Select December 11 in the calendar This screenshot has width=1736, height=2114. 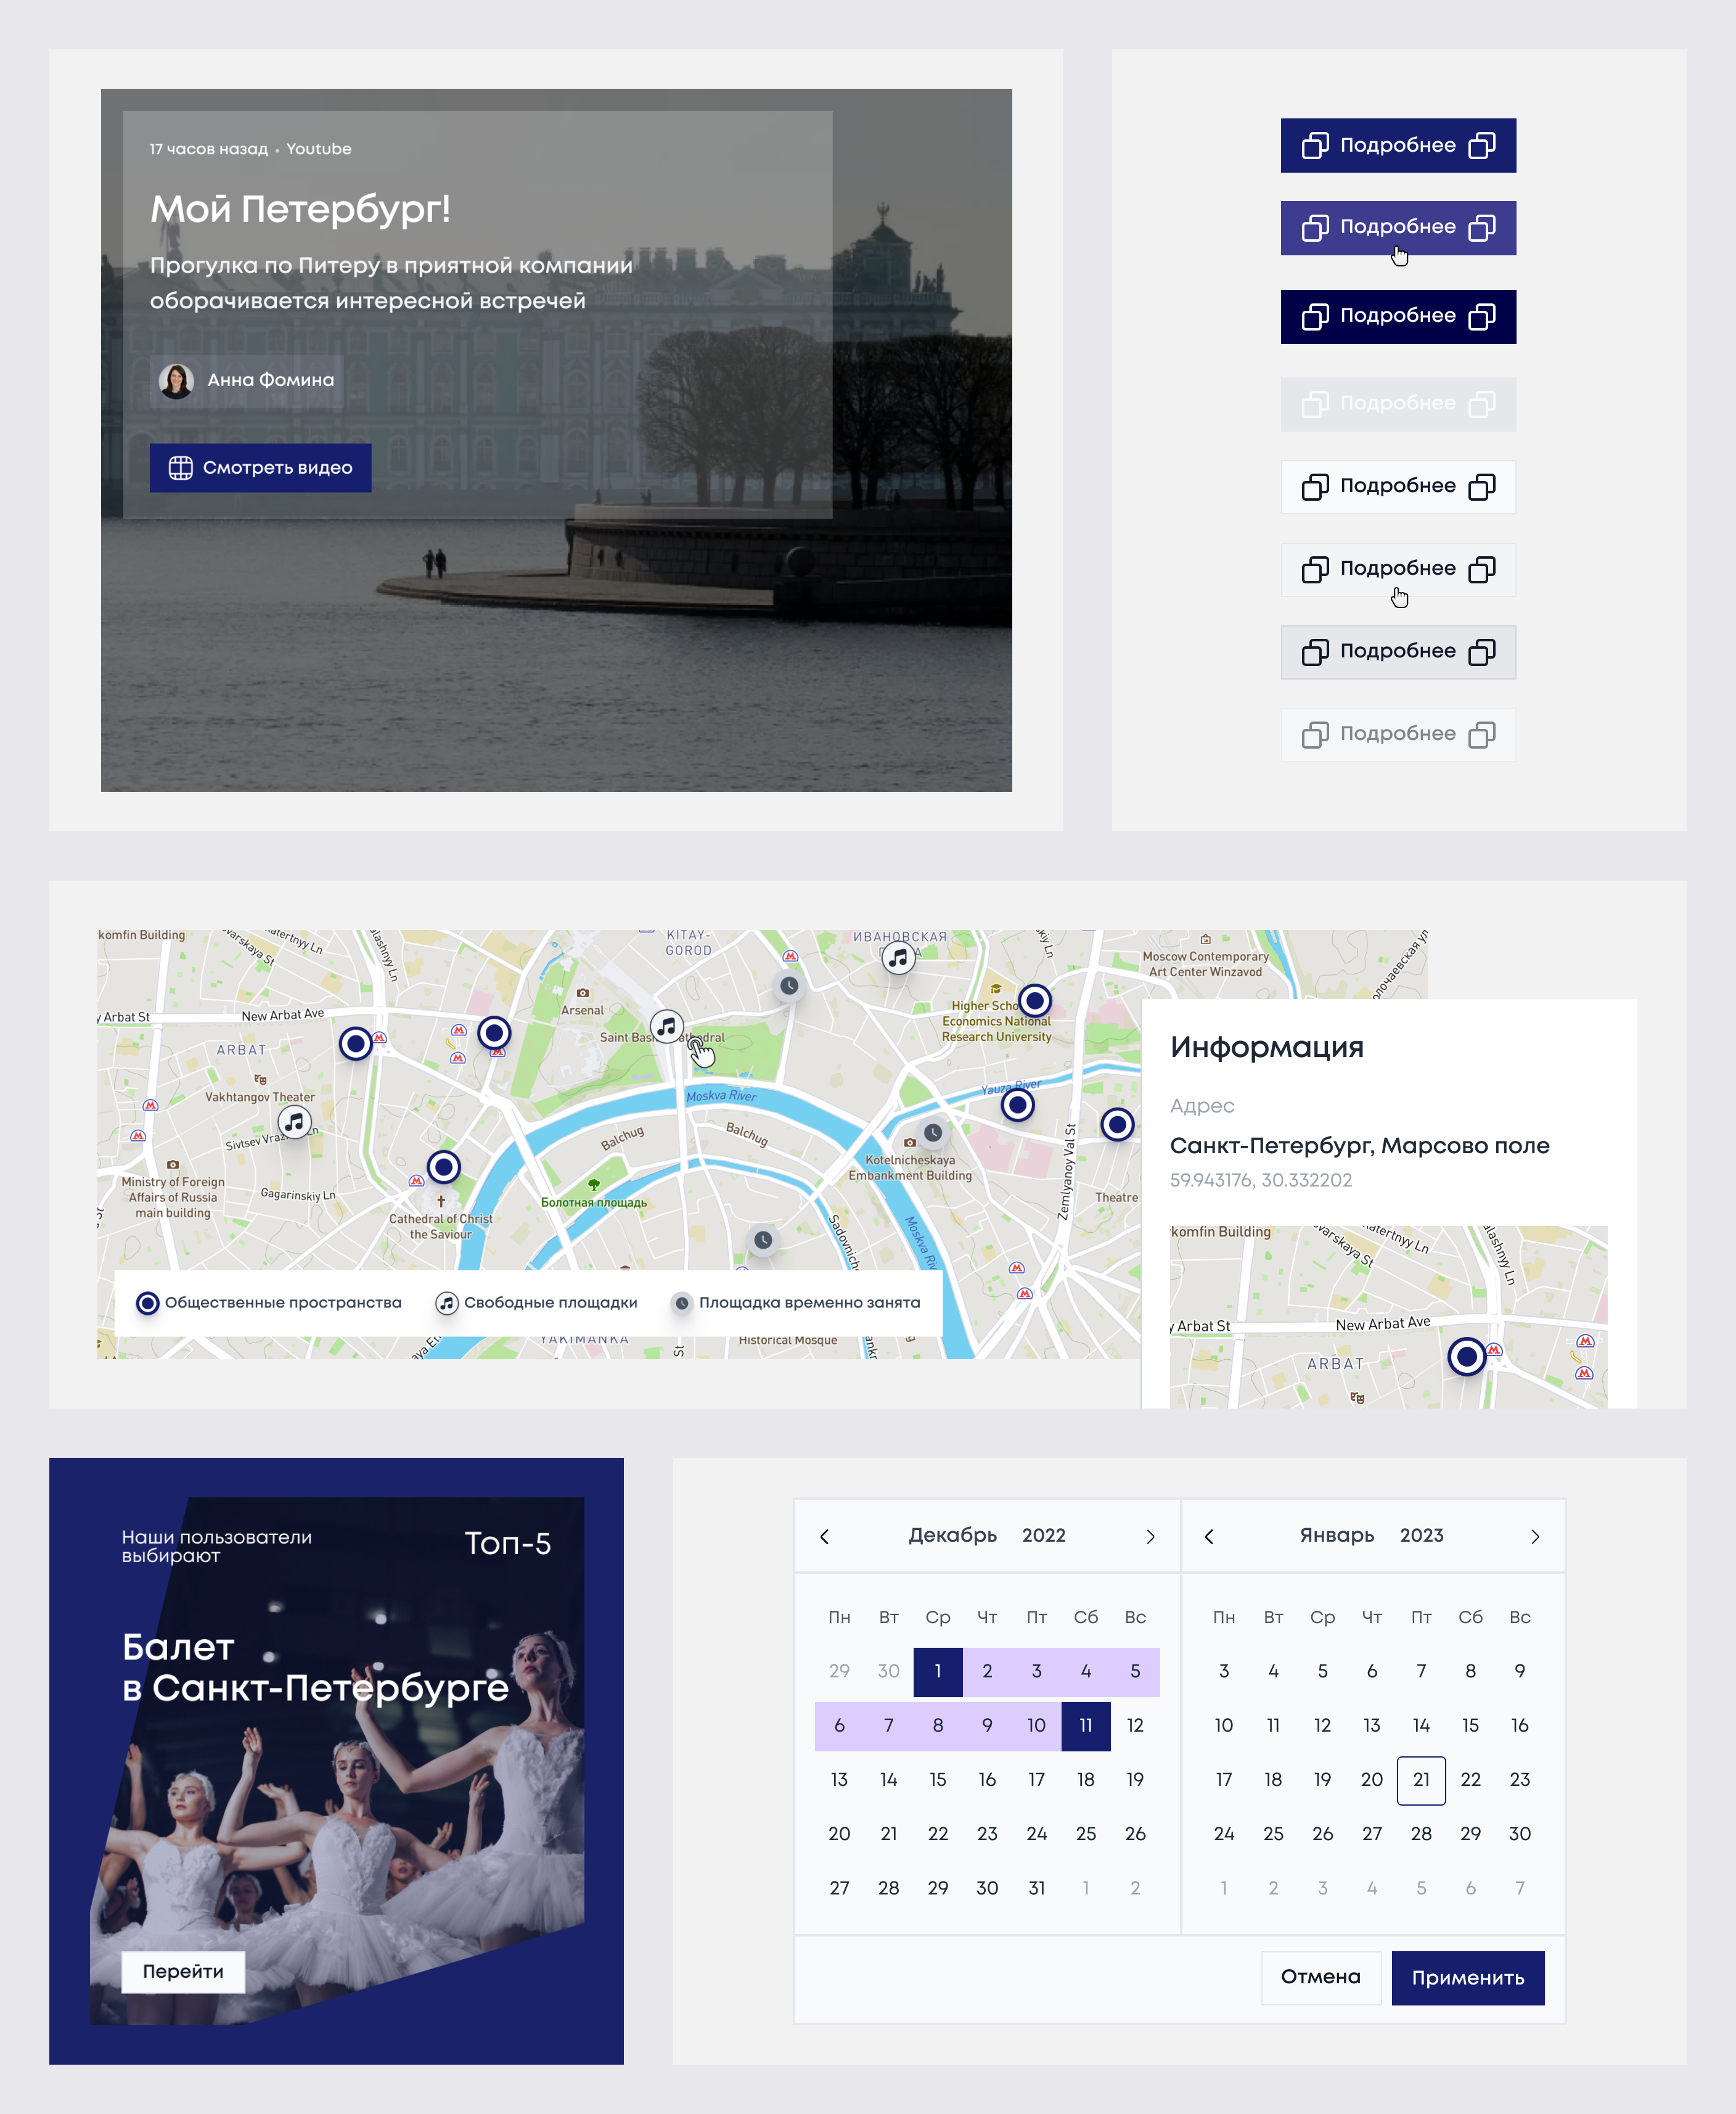(1086, 1726)
